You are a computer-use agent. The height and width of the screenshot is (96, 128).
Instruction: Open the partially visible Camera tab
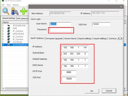[x=113, y=38]
